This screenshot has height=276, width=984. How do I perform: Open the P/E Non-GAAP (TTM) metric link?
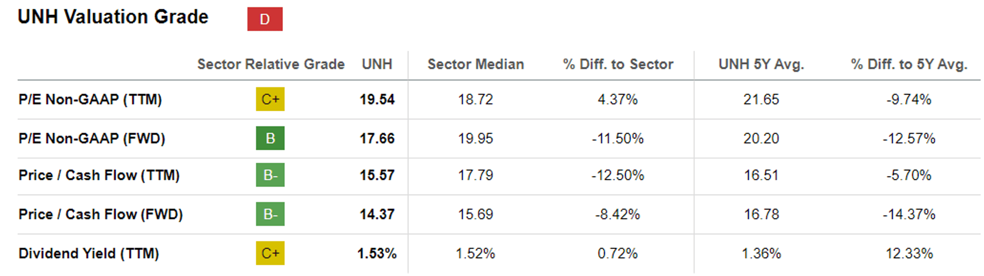(90, 99)
